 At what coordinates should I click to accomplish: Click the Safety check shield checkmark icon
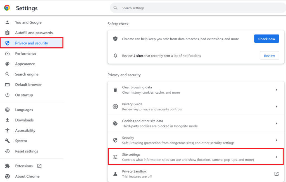point(115,39)
